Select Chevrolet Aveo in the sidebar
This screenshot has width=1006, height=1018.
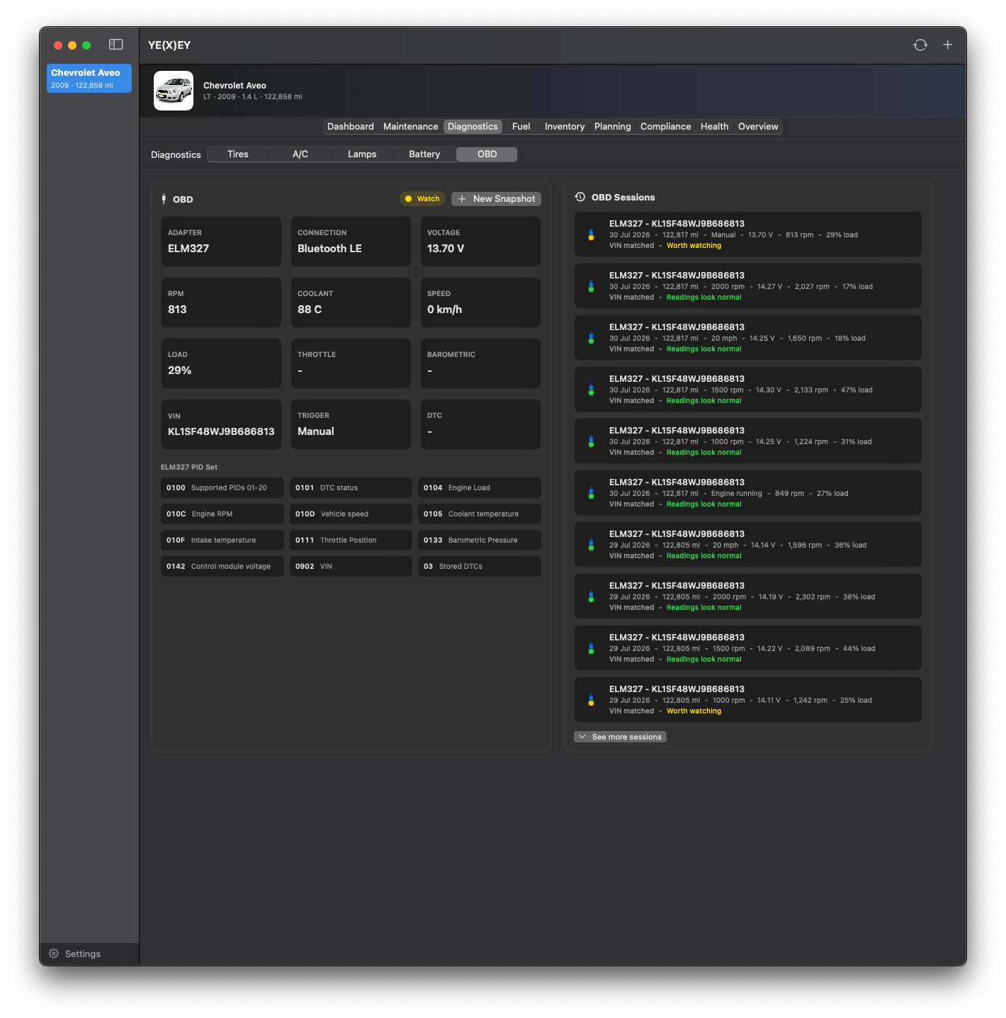click(89, 78)
